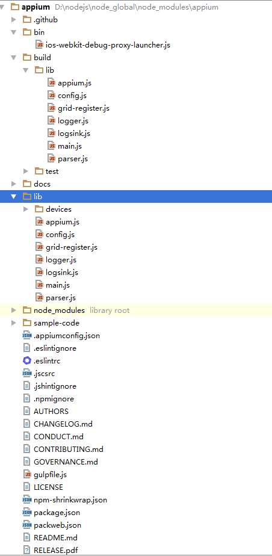The height and width of the screenshot is (556, 272).
Task: Select grid-register.js in the root lib folder
Action: (72, 247)
